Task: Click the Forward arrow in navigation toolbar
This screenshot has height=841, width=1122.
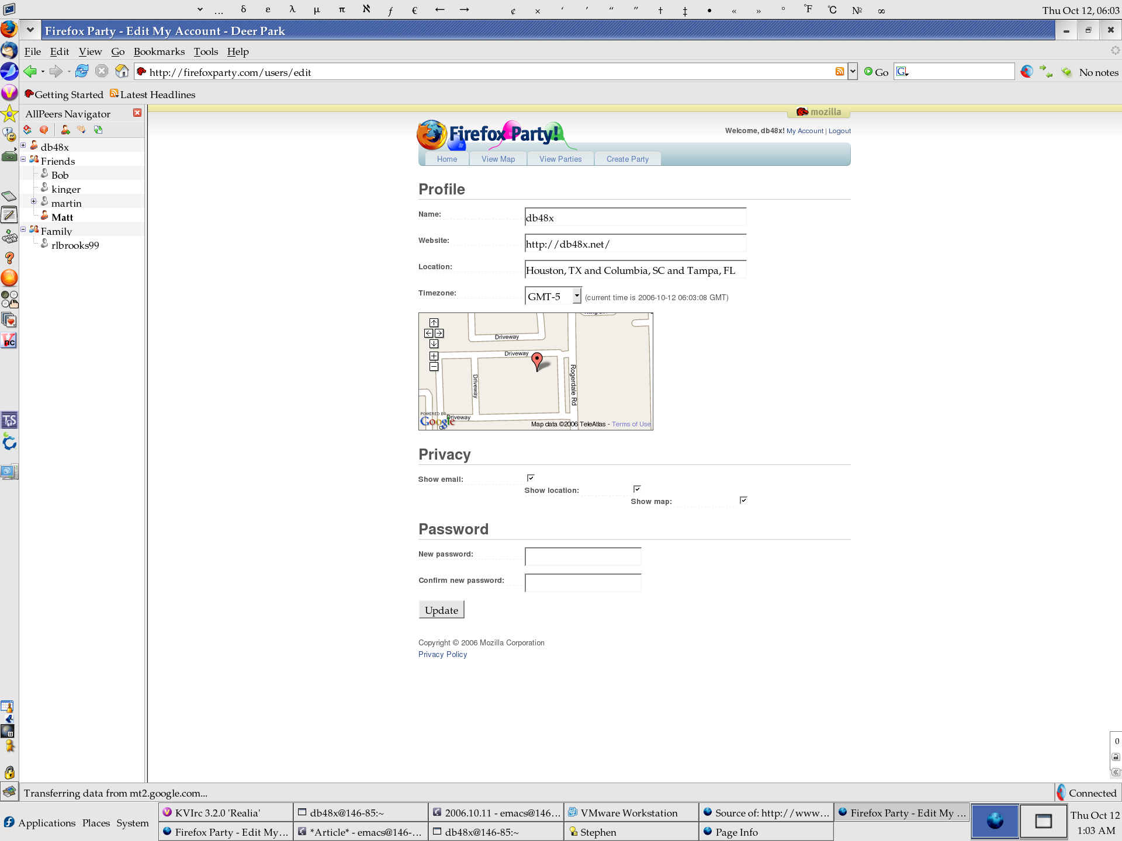Action: (x=56, y=71)
